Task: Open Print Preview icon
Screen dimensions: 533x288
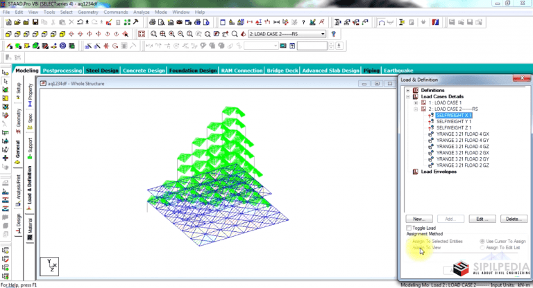Action: 162,22
